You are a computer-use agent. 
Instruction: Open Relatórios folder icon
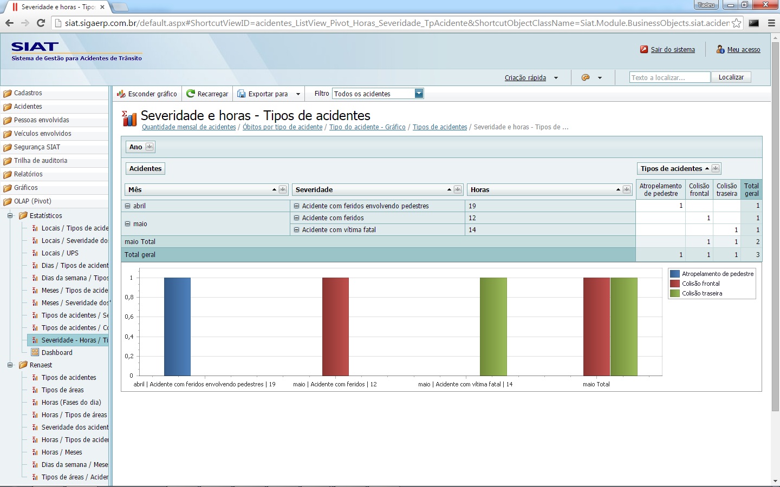(8, 174)
